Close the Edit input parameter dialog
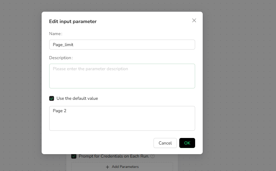 pos(194,21)
